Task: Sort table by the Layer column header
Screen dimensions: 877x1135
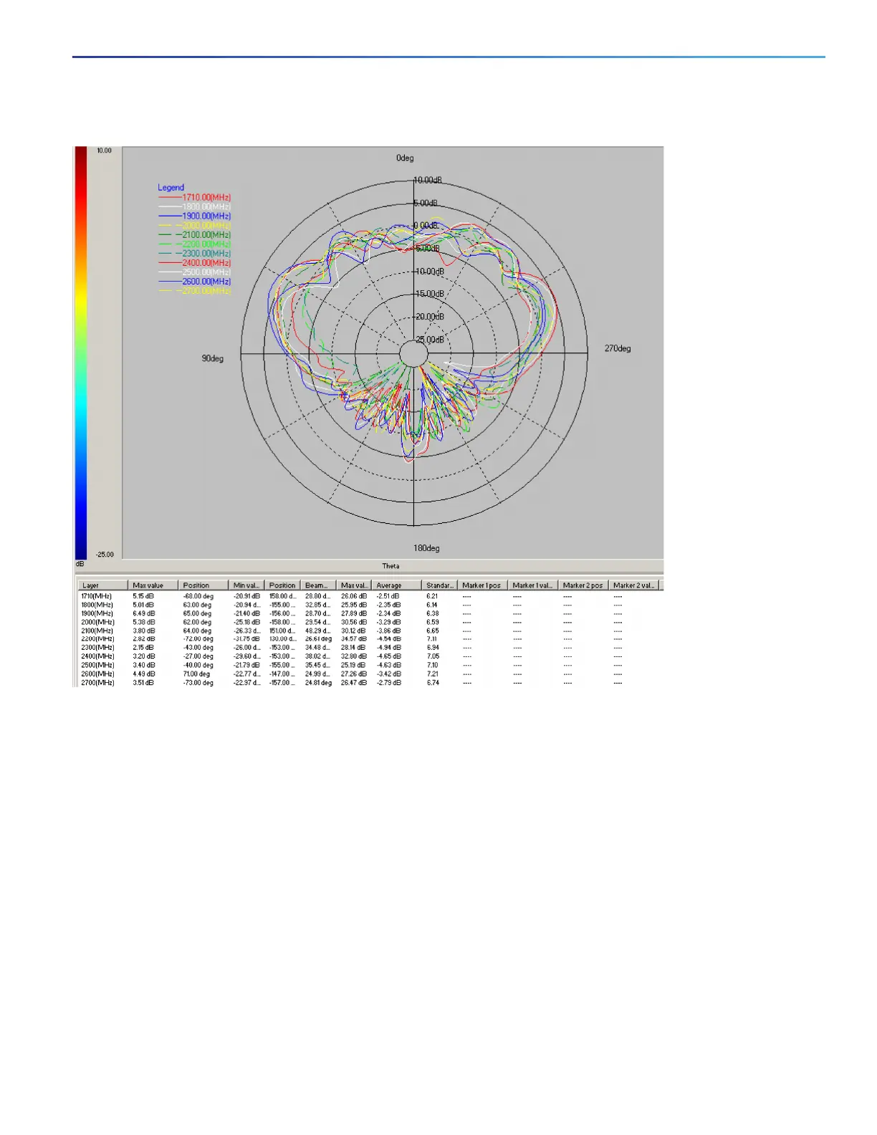Action: pyautogui.click(x=103, y=585)
